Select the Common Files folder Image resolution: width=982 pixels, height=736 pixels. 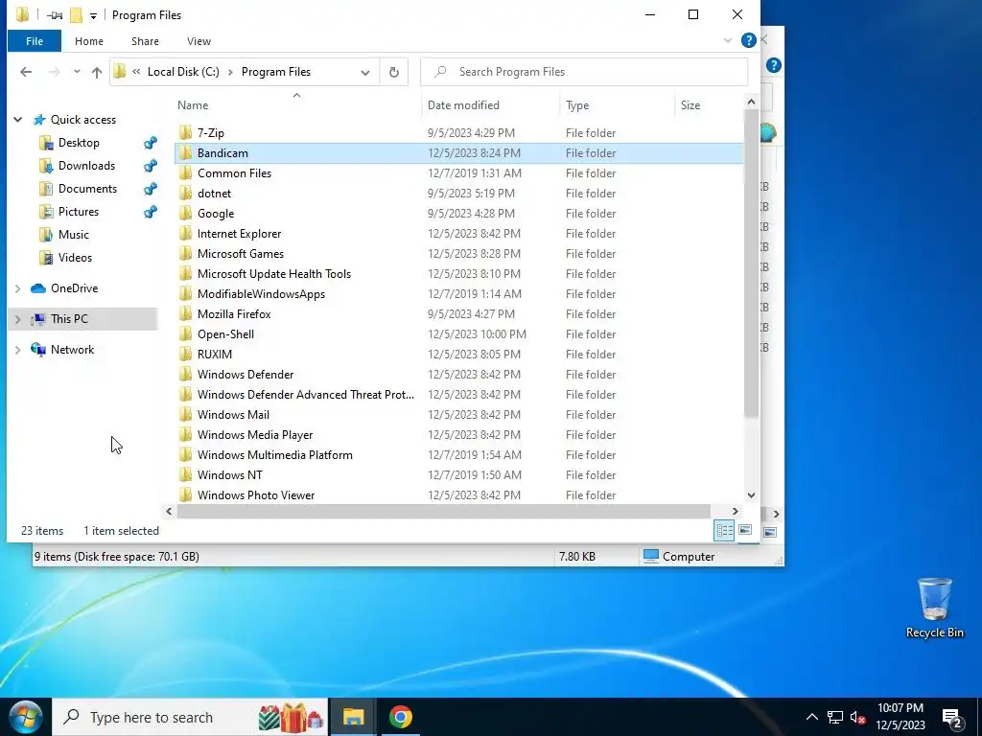[234, 173]
